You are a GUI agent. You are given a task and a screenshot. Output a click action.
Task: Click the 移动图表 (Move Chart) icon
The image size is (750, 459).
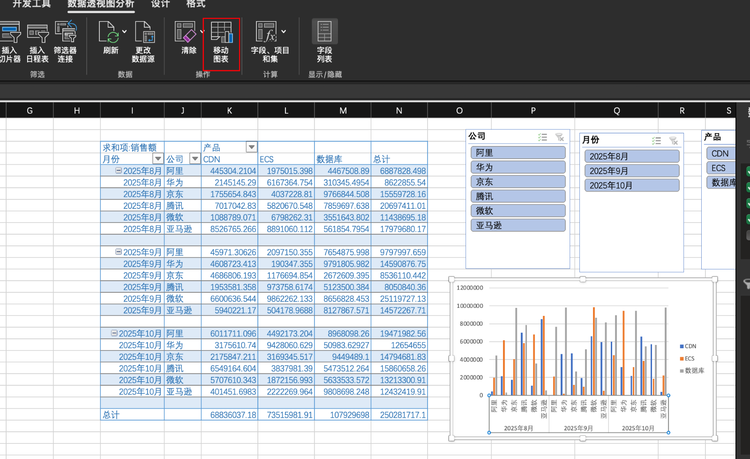click(221, 33)
